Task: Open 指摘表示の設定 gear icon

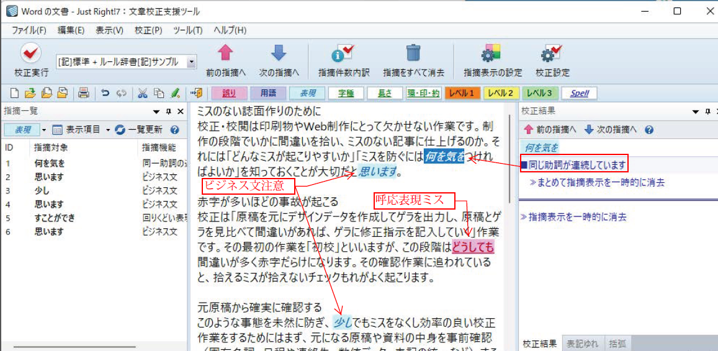Action: tap(492, 55)
